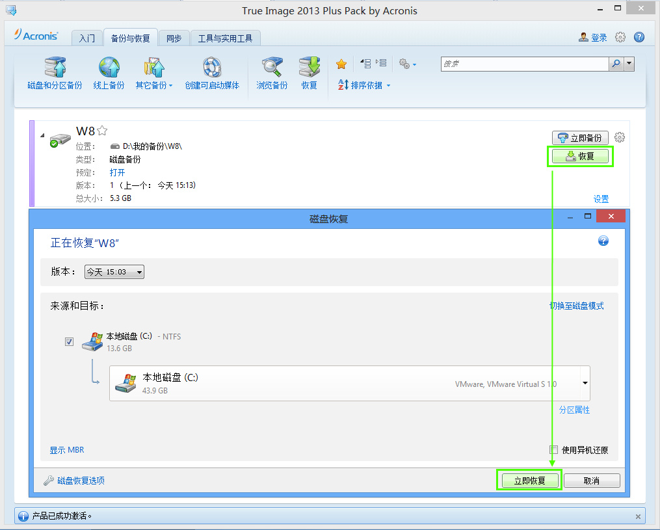Expand the destination partition dropdown arrow

coord(585,383)
